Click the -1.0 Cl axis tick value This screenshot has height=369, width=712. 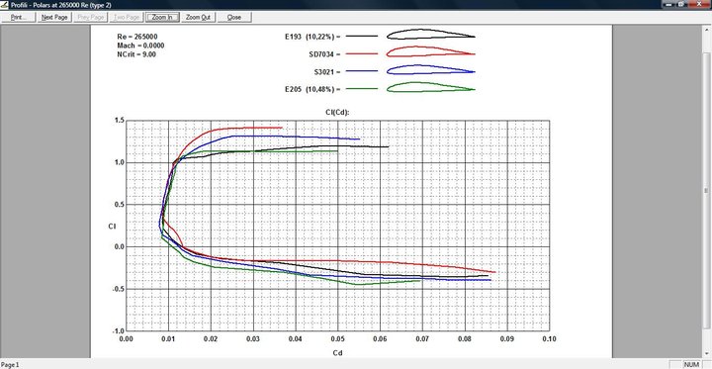point(118,330)
